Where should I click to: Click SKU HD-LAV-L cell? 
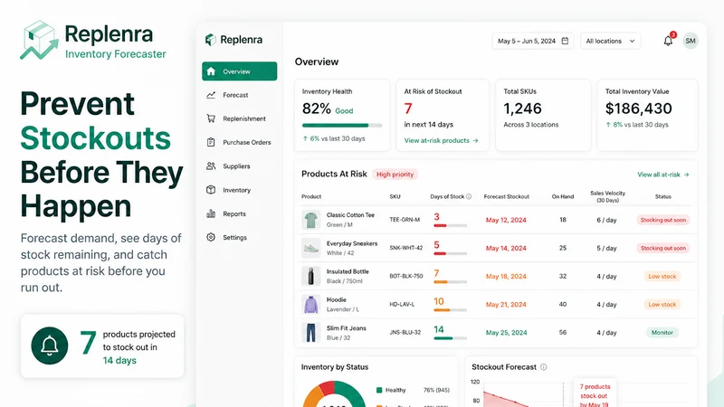[402, 304]
